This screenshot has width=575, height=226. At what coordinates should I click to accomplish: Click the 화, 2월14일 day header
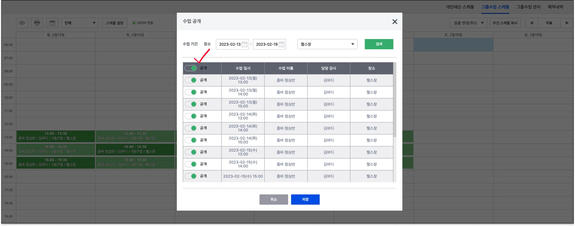[x=135, y=35]
